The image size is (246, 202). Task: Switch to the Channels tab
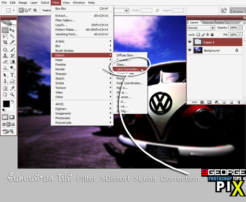pyautogui.click(x=208, y=22)
